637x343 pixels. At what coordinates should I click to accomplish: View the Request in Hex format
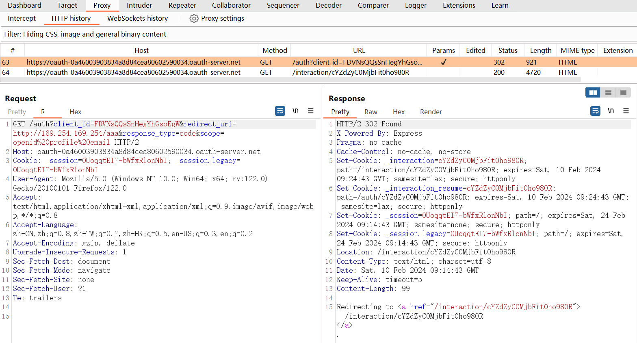(x=75, y=112)
